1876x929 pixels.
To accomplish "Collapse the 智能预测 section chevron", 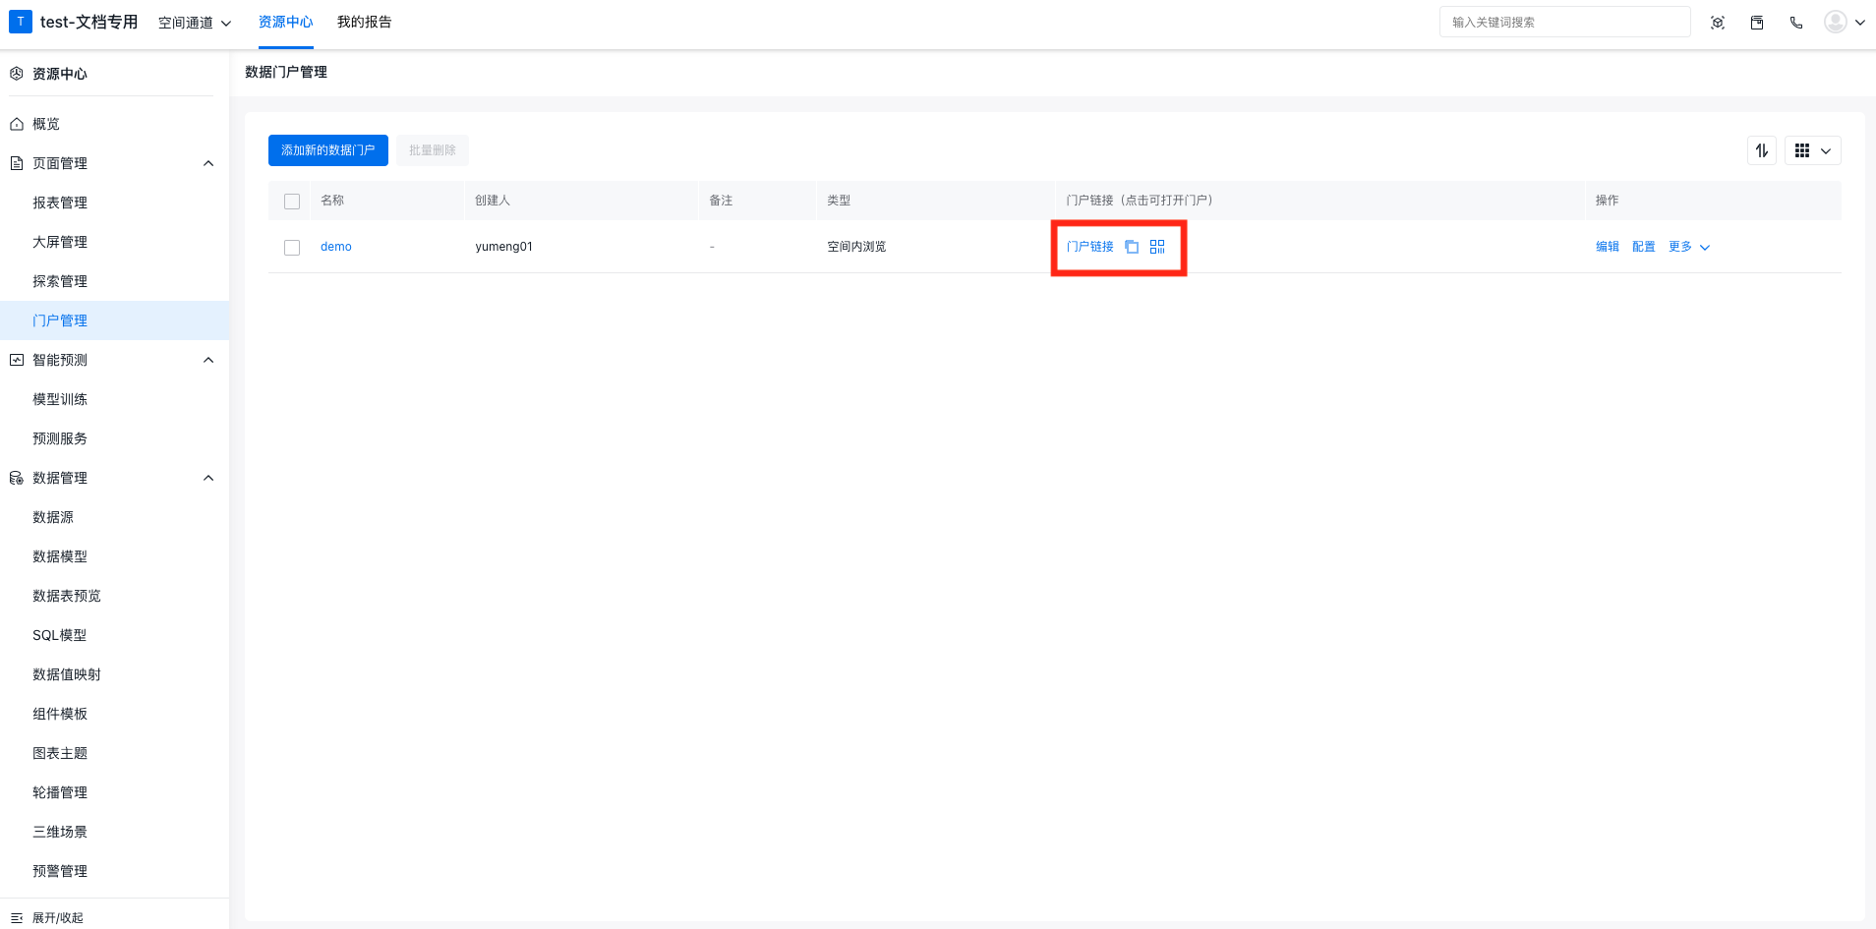I will [x=208, y=360].
